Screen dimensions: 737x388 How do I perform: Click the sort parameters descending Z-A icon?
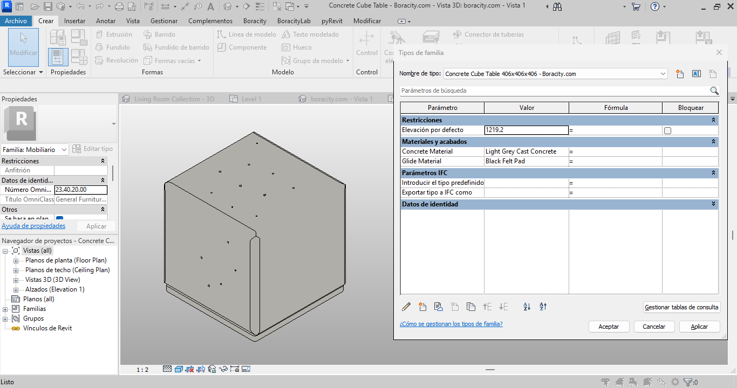(x=543, y=307)
